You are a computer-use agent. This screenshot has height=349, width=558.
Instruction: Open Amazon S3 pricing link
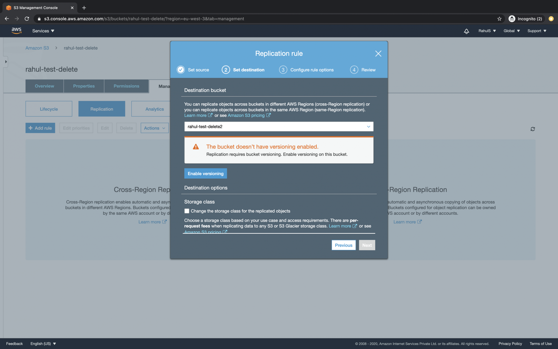point(246,115)
